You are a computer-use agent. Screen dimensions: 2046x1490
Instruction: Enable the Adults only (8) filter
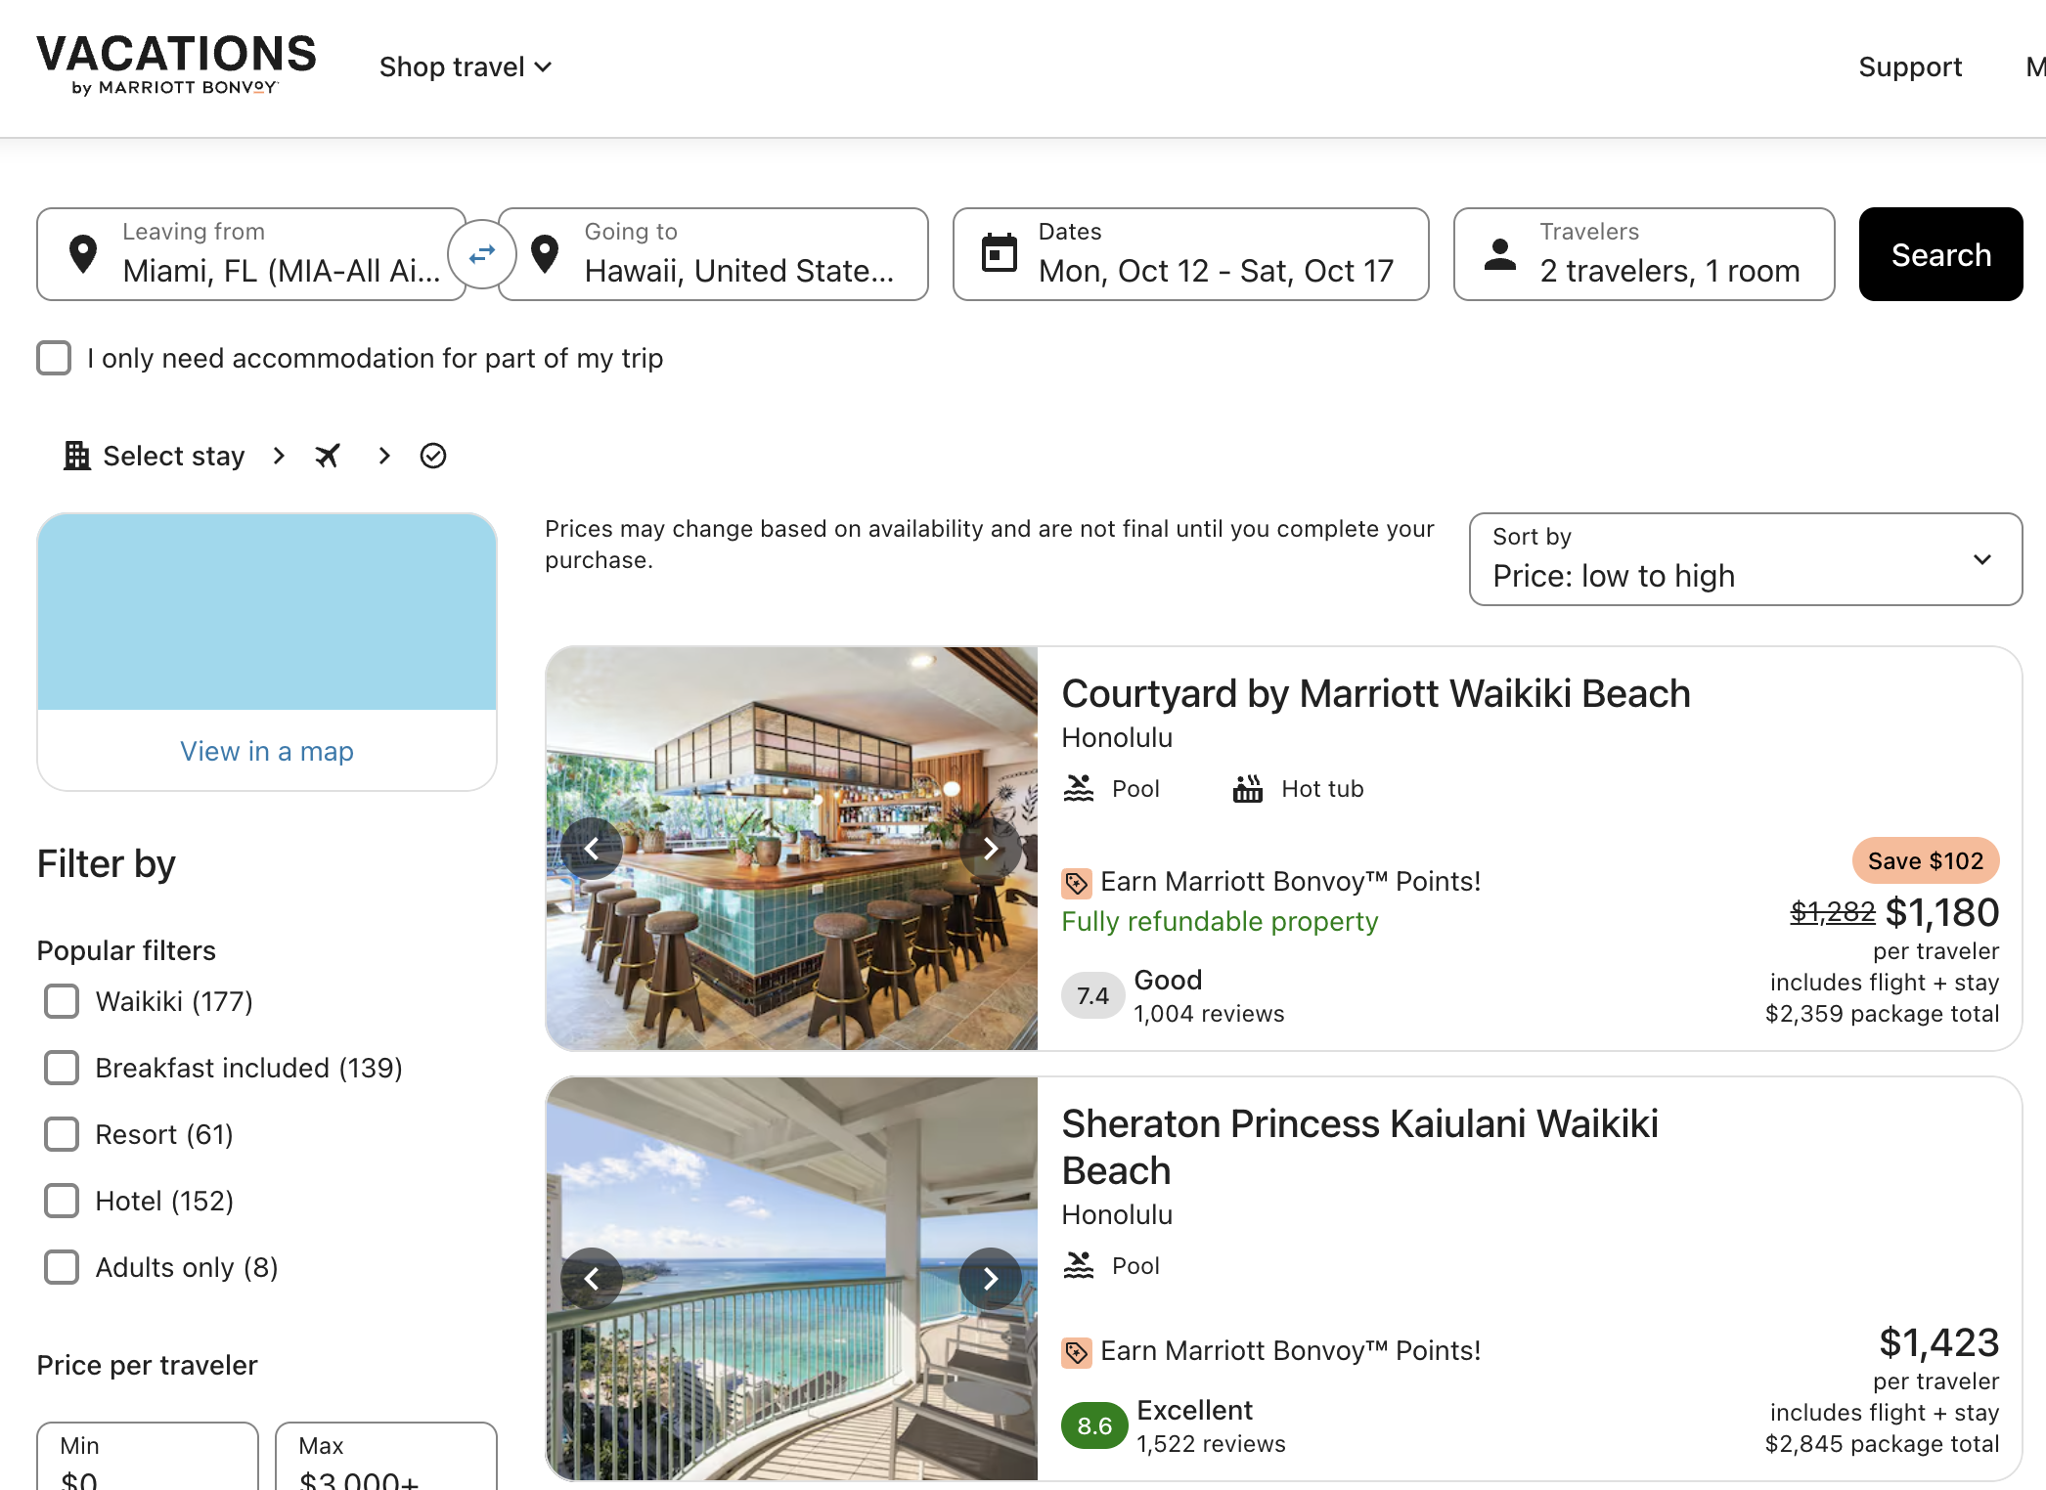(x=62, y=1267)
